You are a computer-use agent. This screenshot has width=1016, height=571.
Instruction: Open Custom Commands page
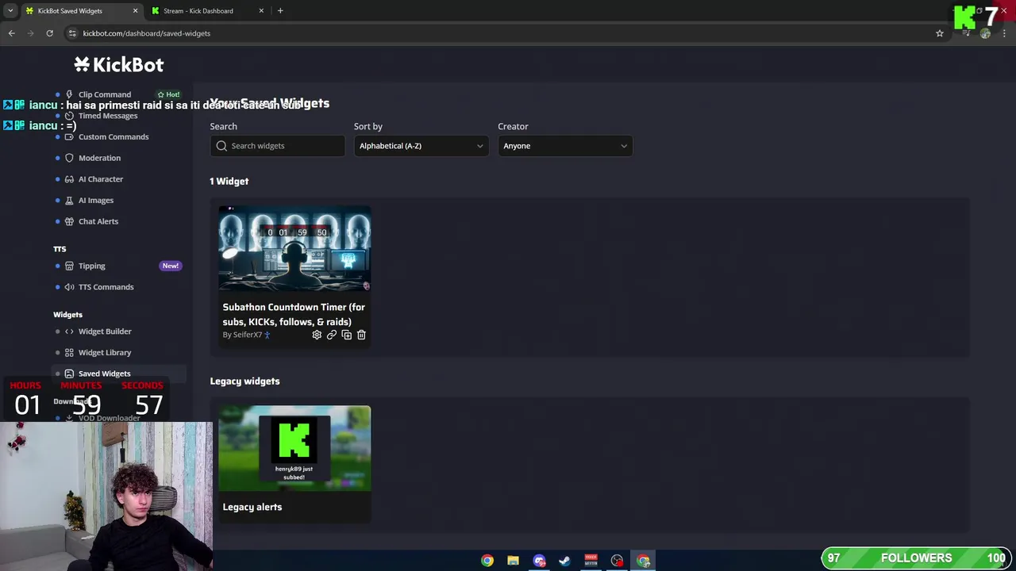coord(114,136)
